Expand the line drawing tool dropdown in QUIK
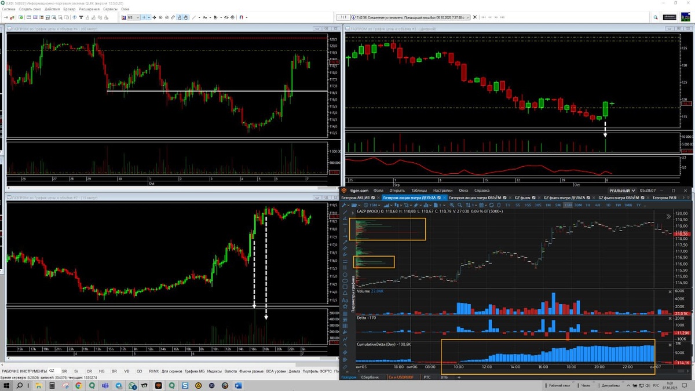The image size is (695, 391). click(199, 17)
